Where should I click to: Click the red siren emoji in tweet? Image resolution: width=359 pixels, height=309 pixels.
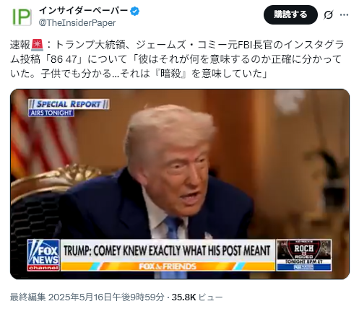(38, 45)
